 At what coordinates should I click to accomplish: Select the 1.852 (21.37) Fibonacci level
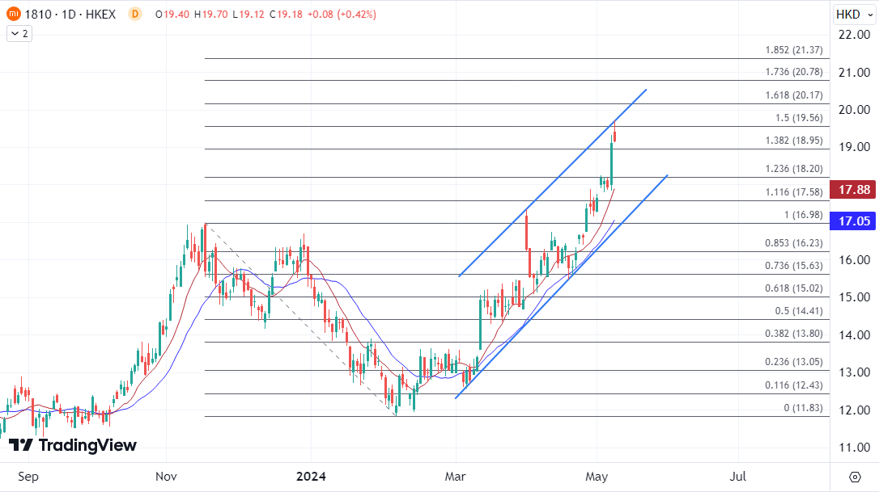(793, 50)
